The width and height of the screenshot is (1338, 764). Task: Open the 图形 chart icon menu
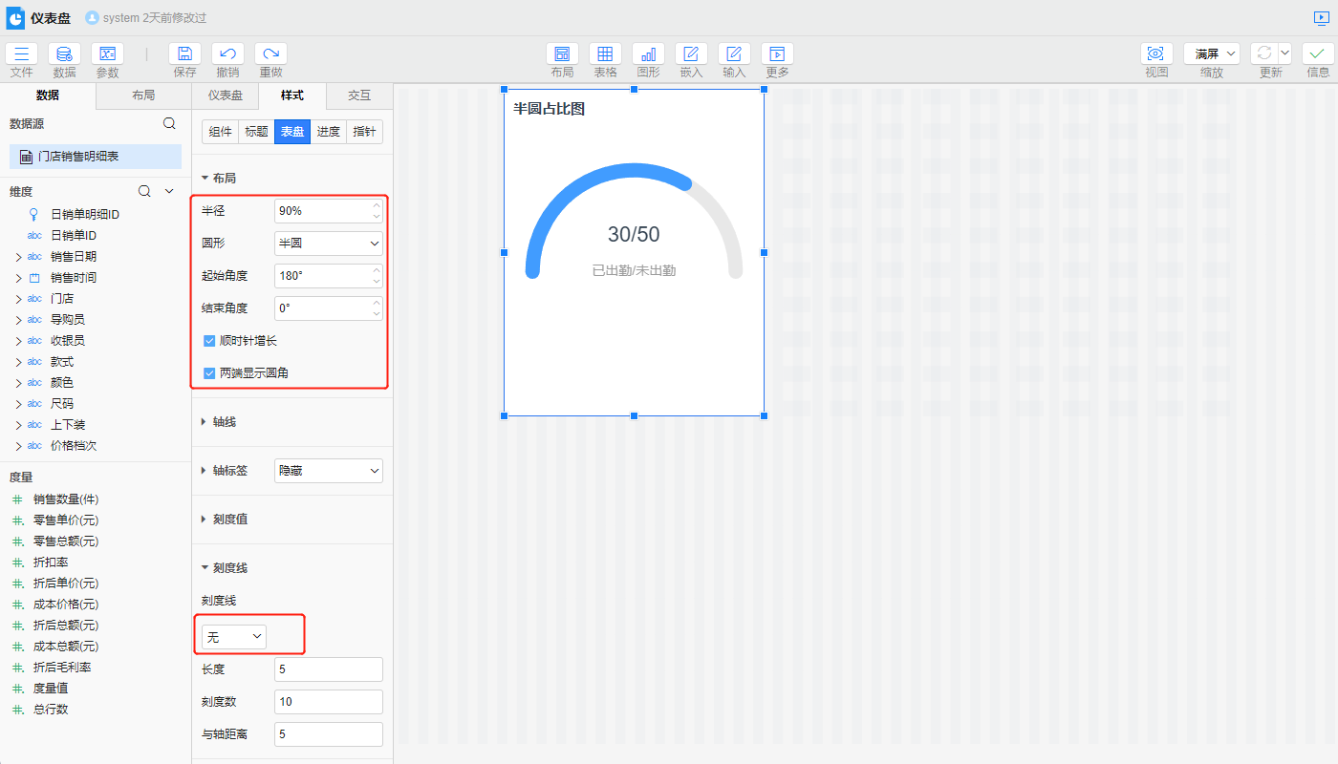tap(648, 54)
